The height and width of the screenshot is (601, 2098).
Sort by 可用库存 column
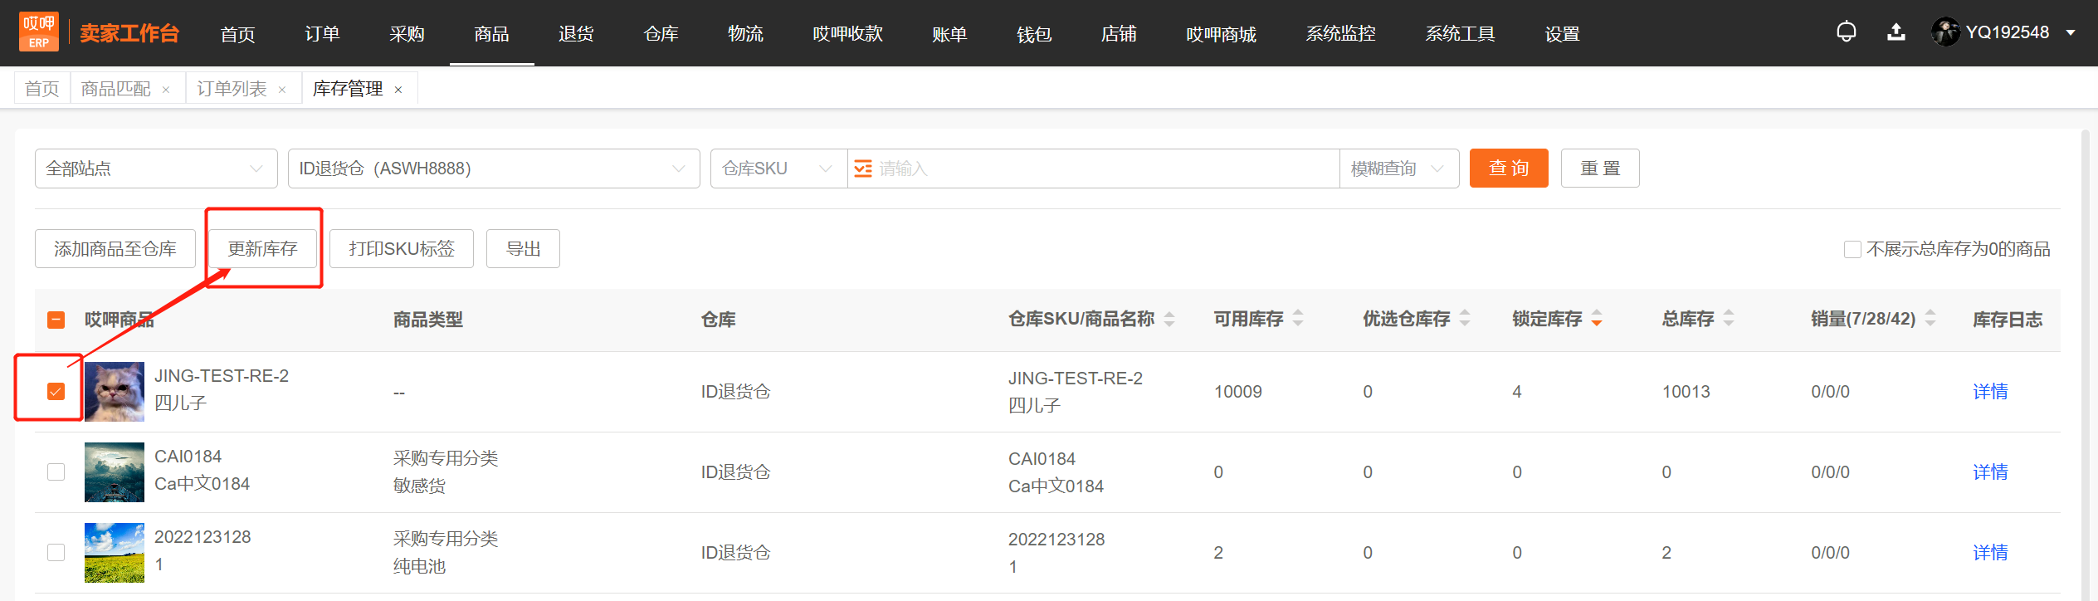[1298, 319]
